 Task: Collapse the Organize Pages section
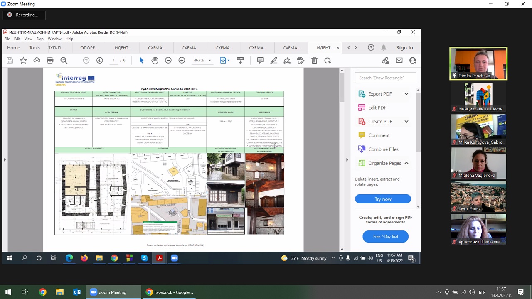[406, 163]
